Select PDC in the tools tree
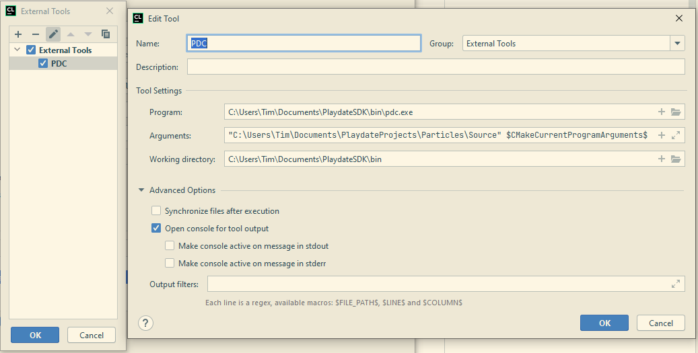This screenshot has height=353, width=698. pos(59,64)
